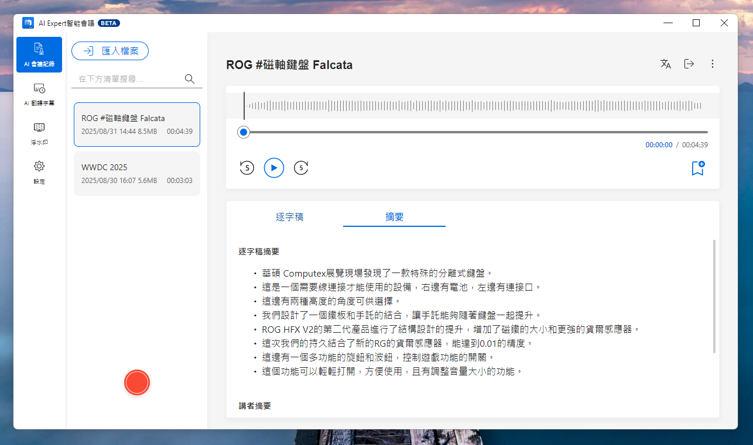Screen dimensions: 753x445
Task: Open the AI 翻譯字幕 sidebar section
Action: coord(39,94)
